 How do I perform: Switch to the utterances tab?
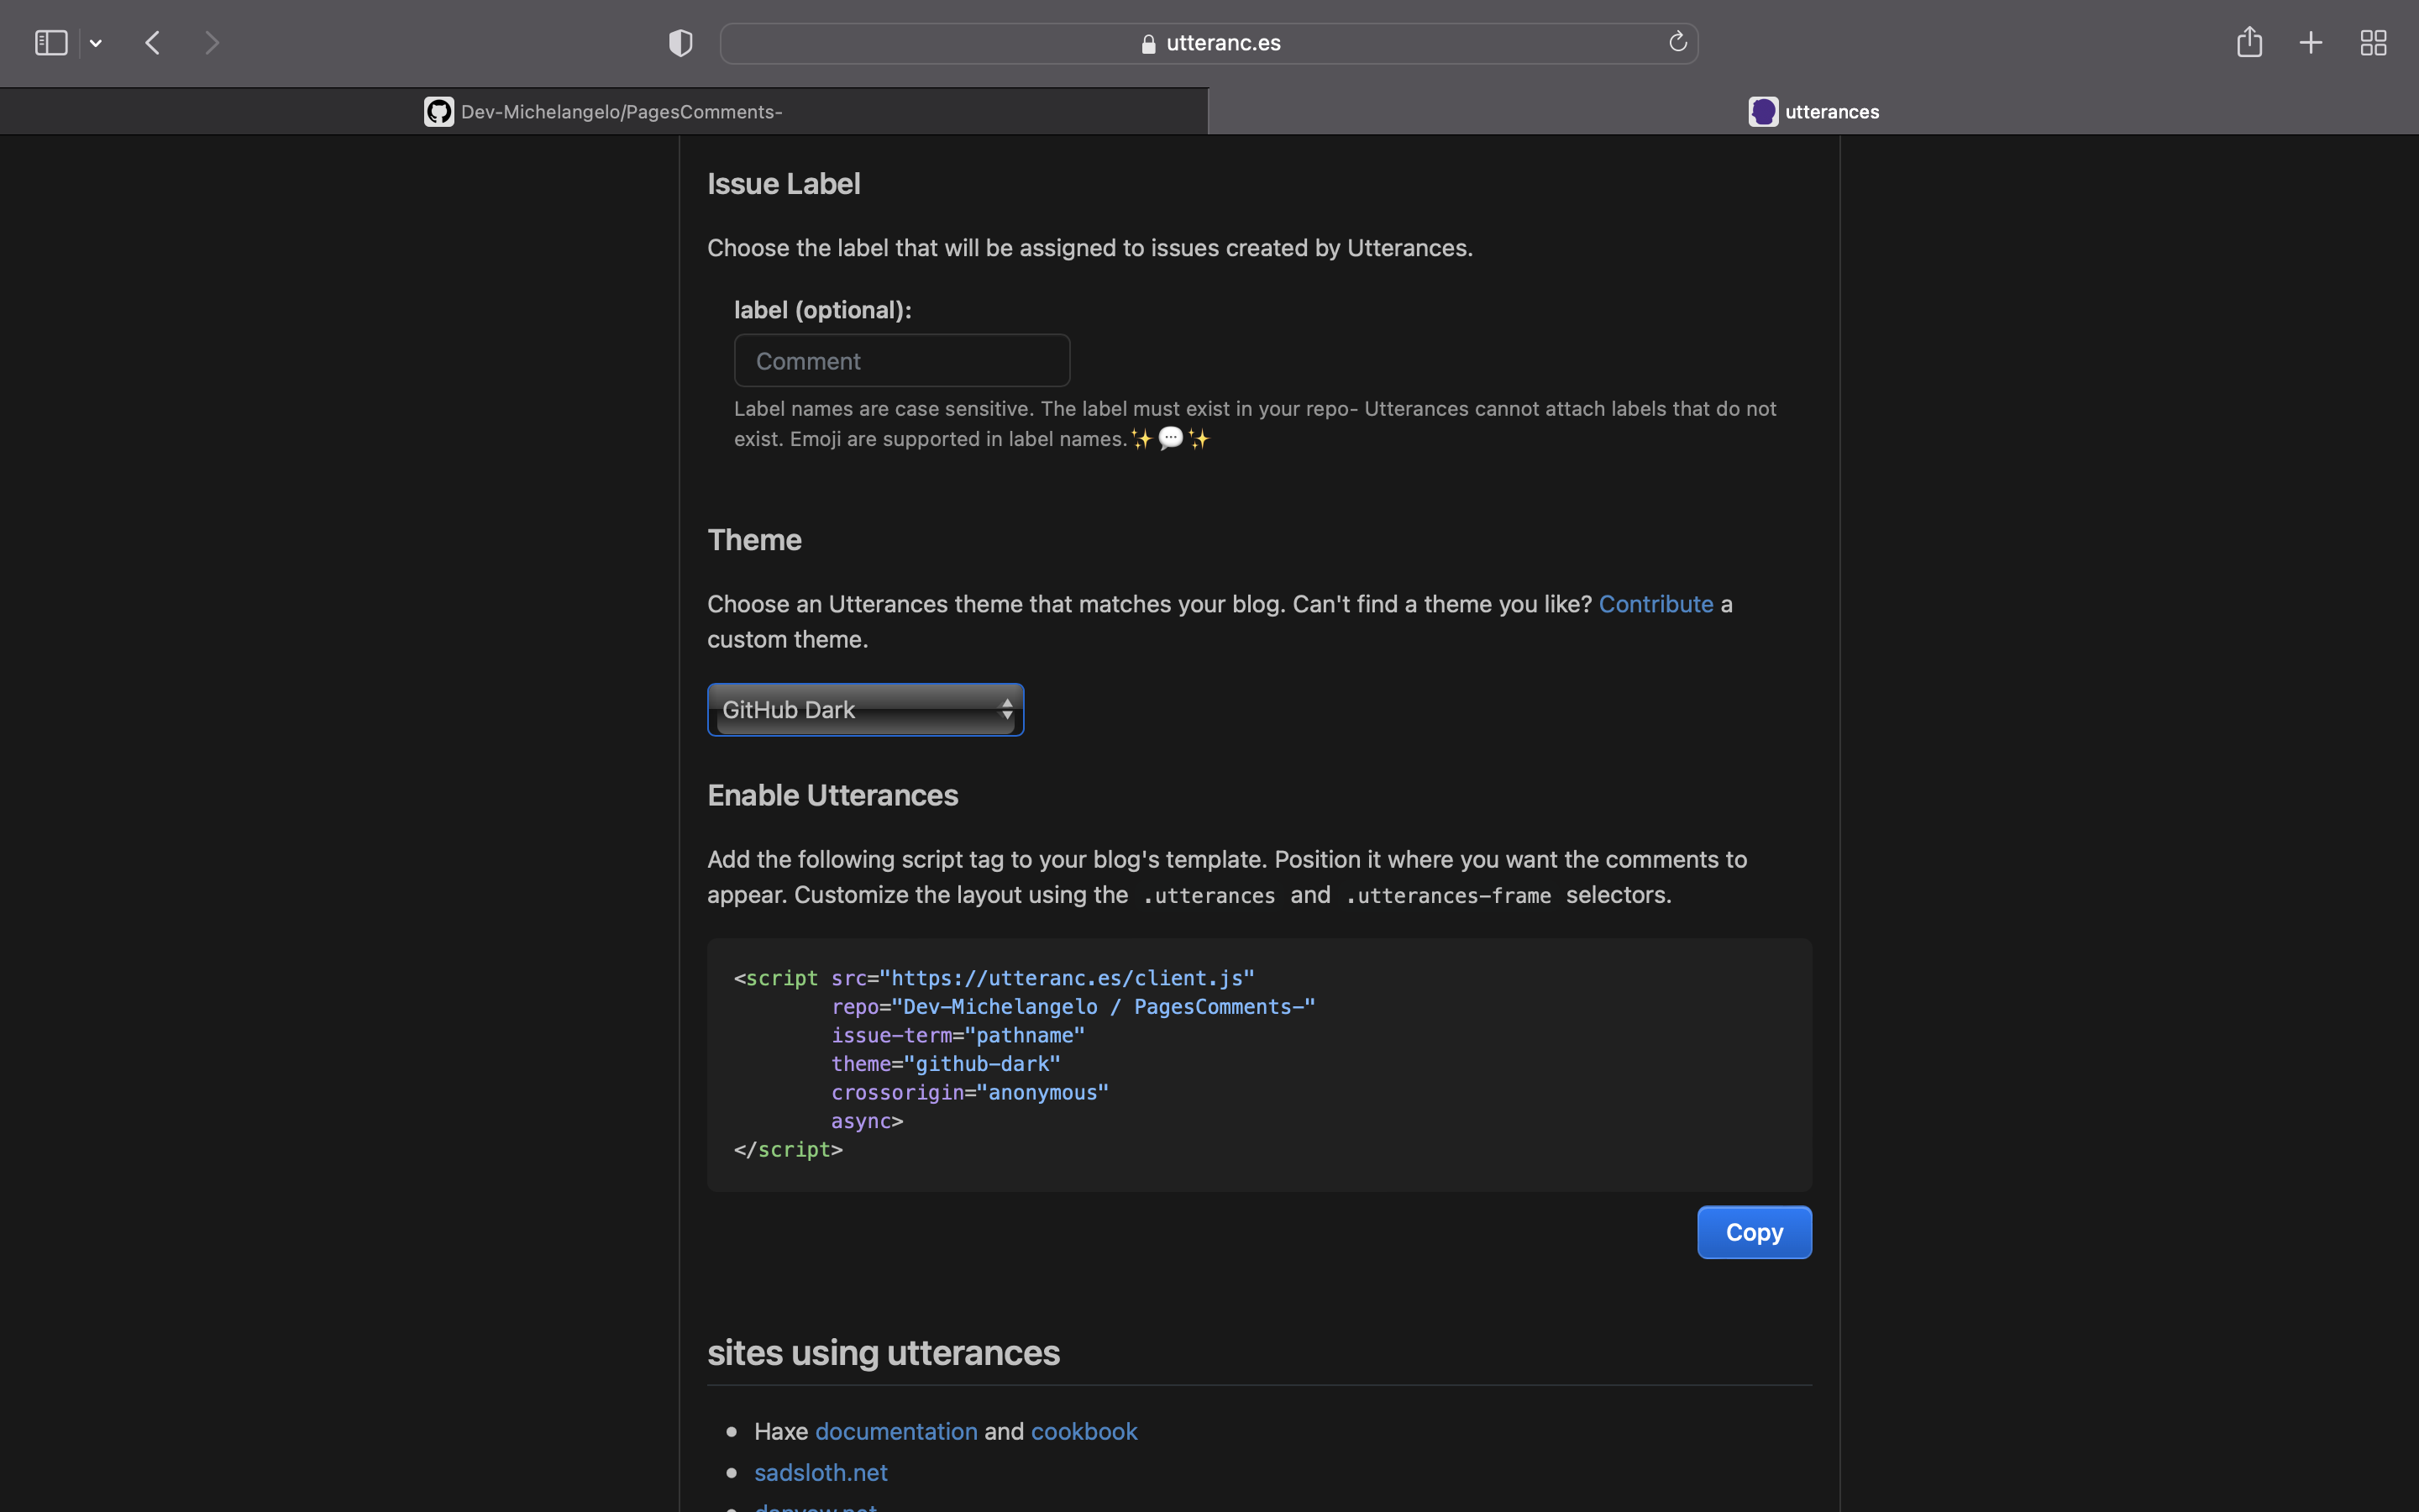click(x=1813, y=111)
